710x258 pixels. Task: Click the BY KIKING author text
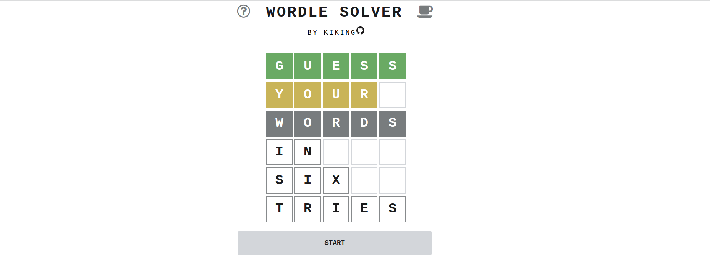click(331, 33)
